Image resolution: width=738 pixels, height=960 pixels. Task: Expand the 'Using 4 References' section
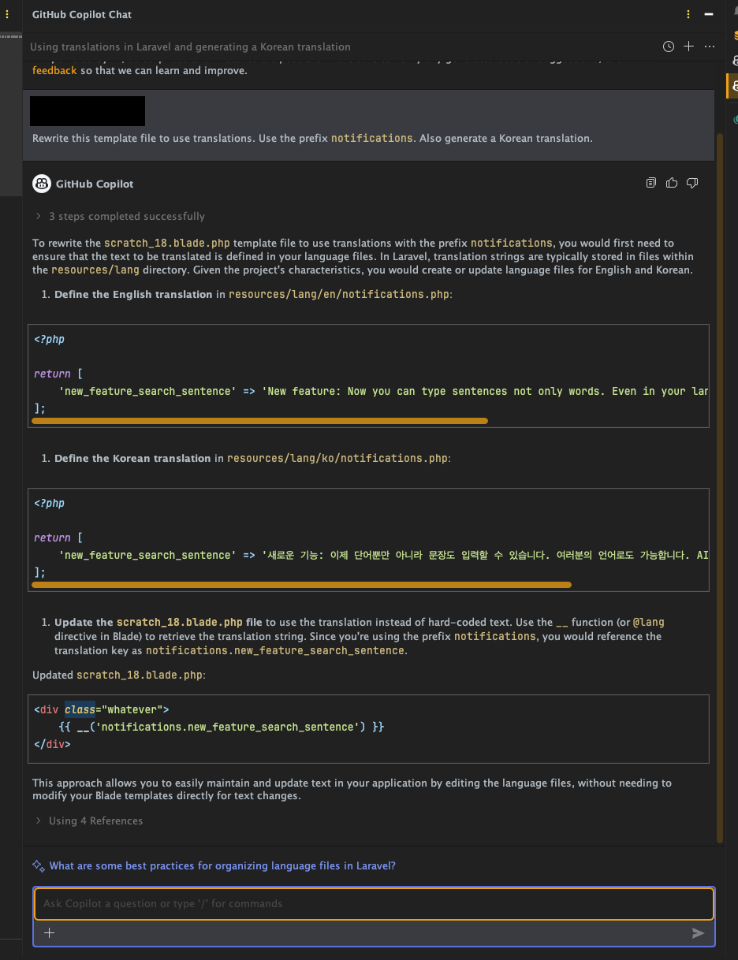pos(88,820)
